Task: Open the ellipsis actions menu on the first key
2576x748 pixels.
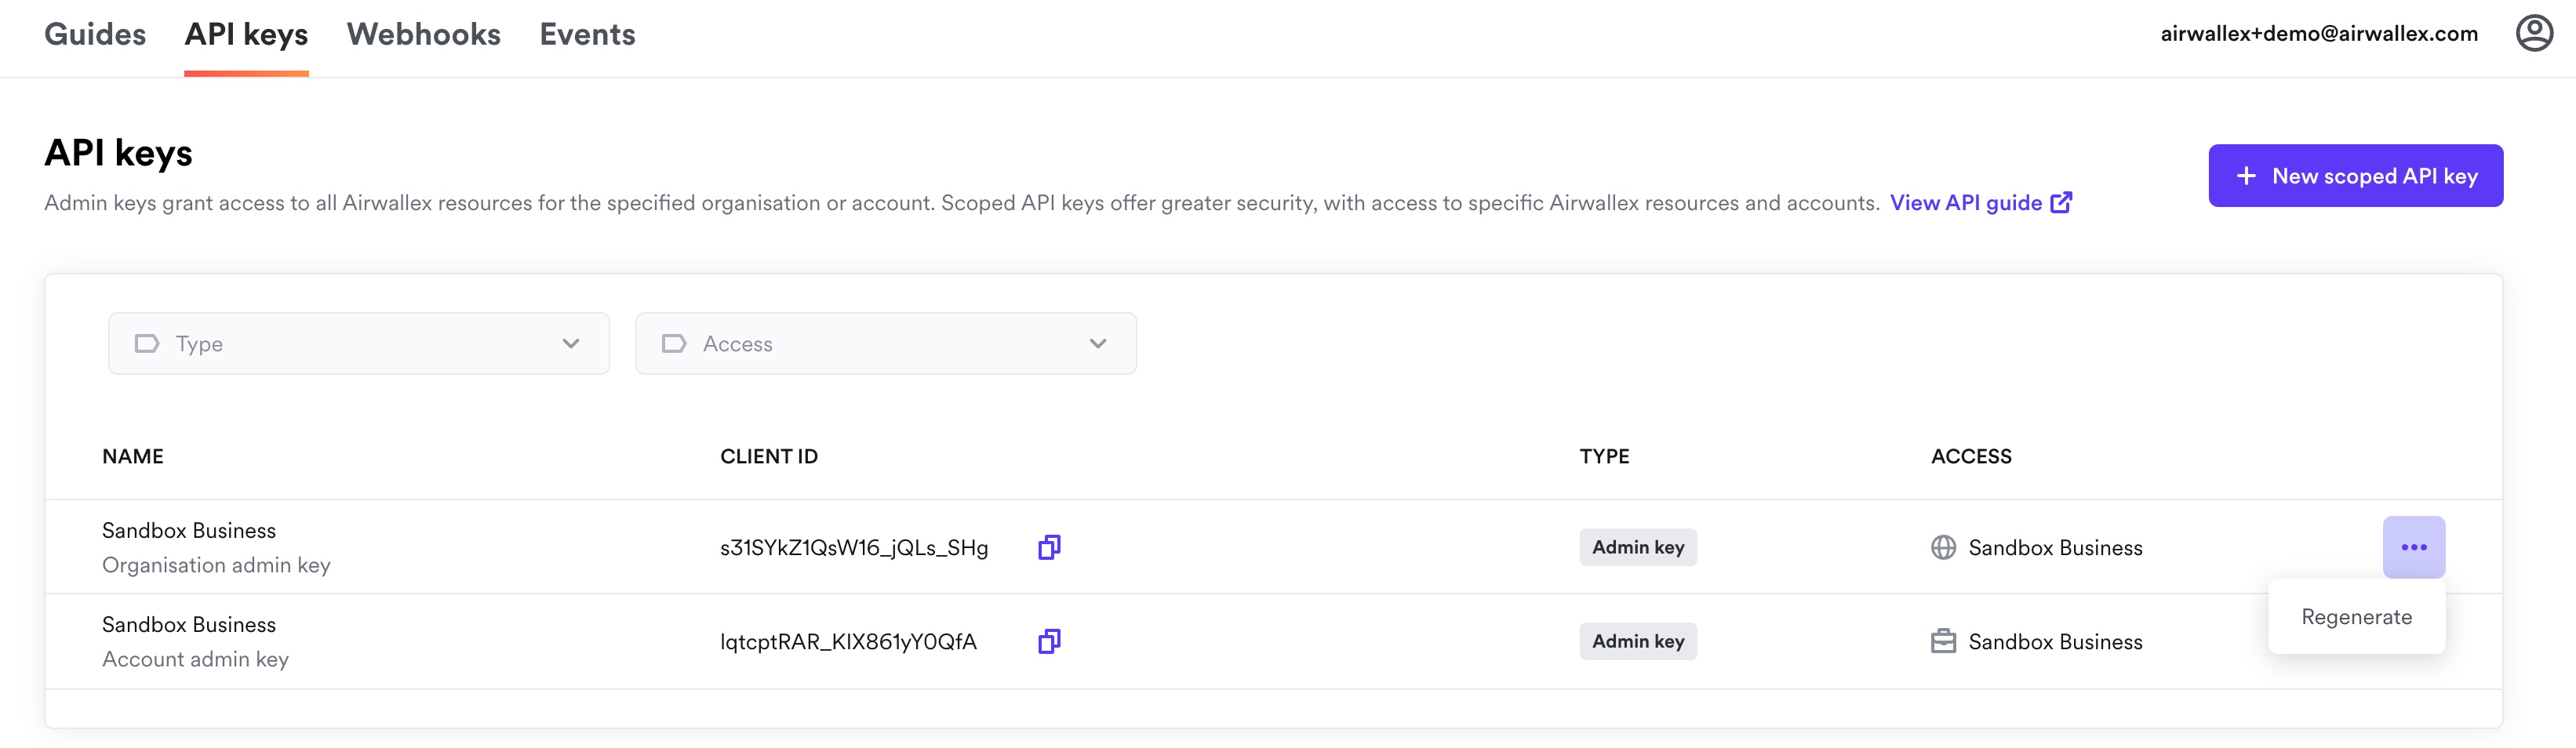Action: pos(2414,547)
